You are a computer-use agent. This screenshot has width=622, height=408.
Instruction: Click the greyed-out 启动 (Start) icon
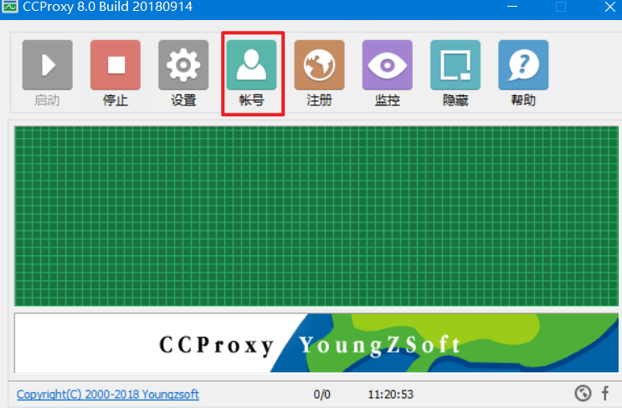click(47, 65)
